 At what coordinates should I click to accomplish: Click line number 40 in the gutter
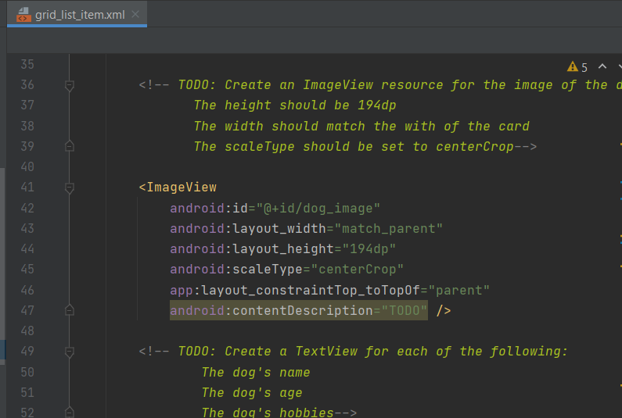pyautogui.click(x=27, y=166)
